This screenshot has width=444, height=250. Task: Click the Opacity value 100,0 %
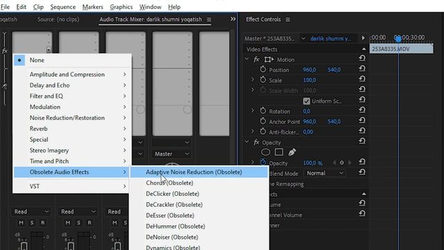(313, 163)
